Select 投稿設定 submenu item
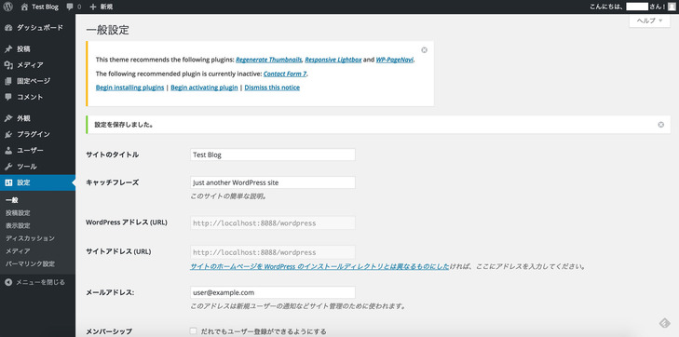The height and width of the screenshot is (337, 679). [19, 213]
